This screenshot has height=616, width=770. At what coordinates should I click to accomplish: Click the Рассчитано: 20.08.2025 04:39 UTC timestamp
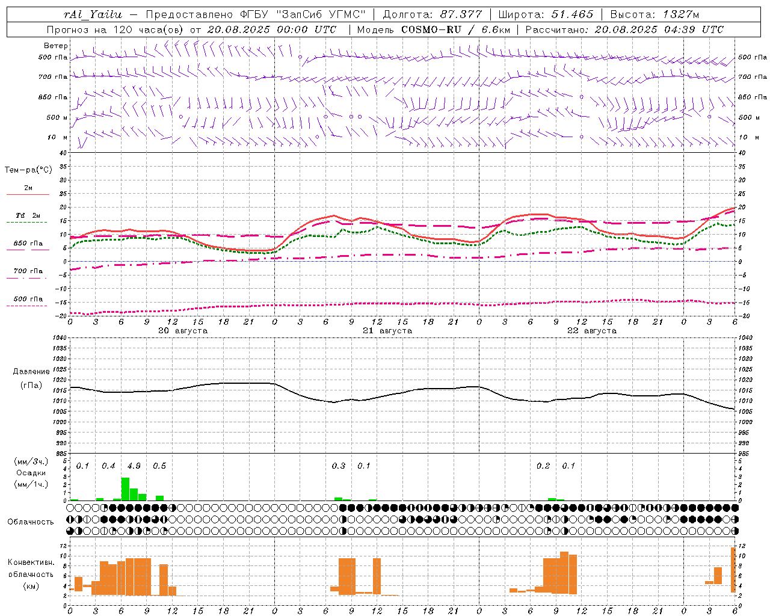click(x=624, y=29)
